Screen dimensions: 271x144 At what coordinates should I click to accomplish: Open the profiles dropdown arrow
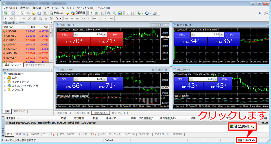tap(17, 13)
